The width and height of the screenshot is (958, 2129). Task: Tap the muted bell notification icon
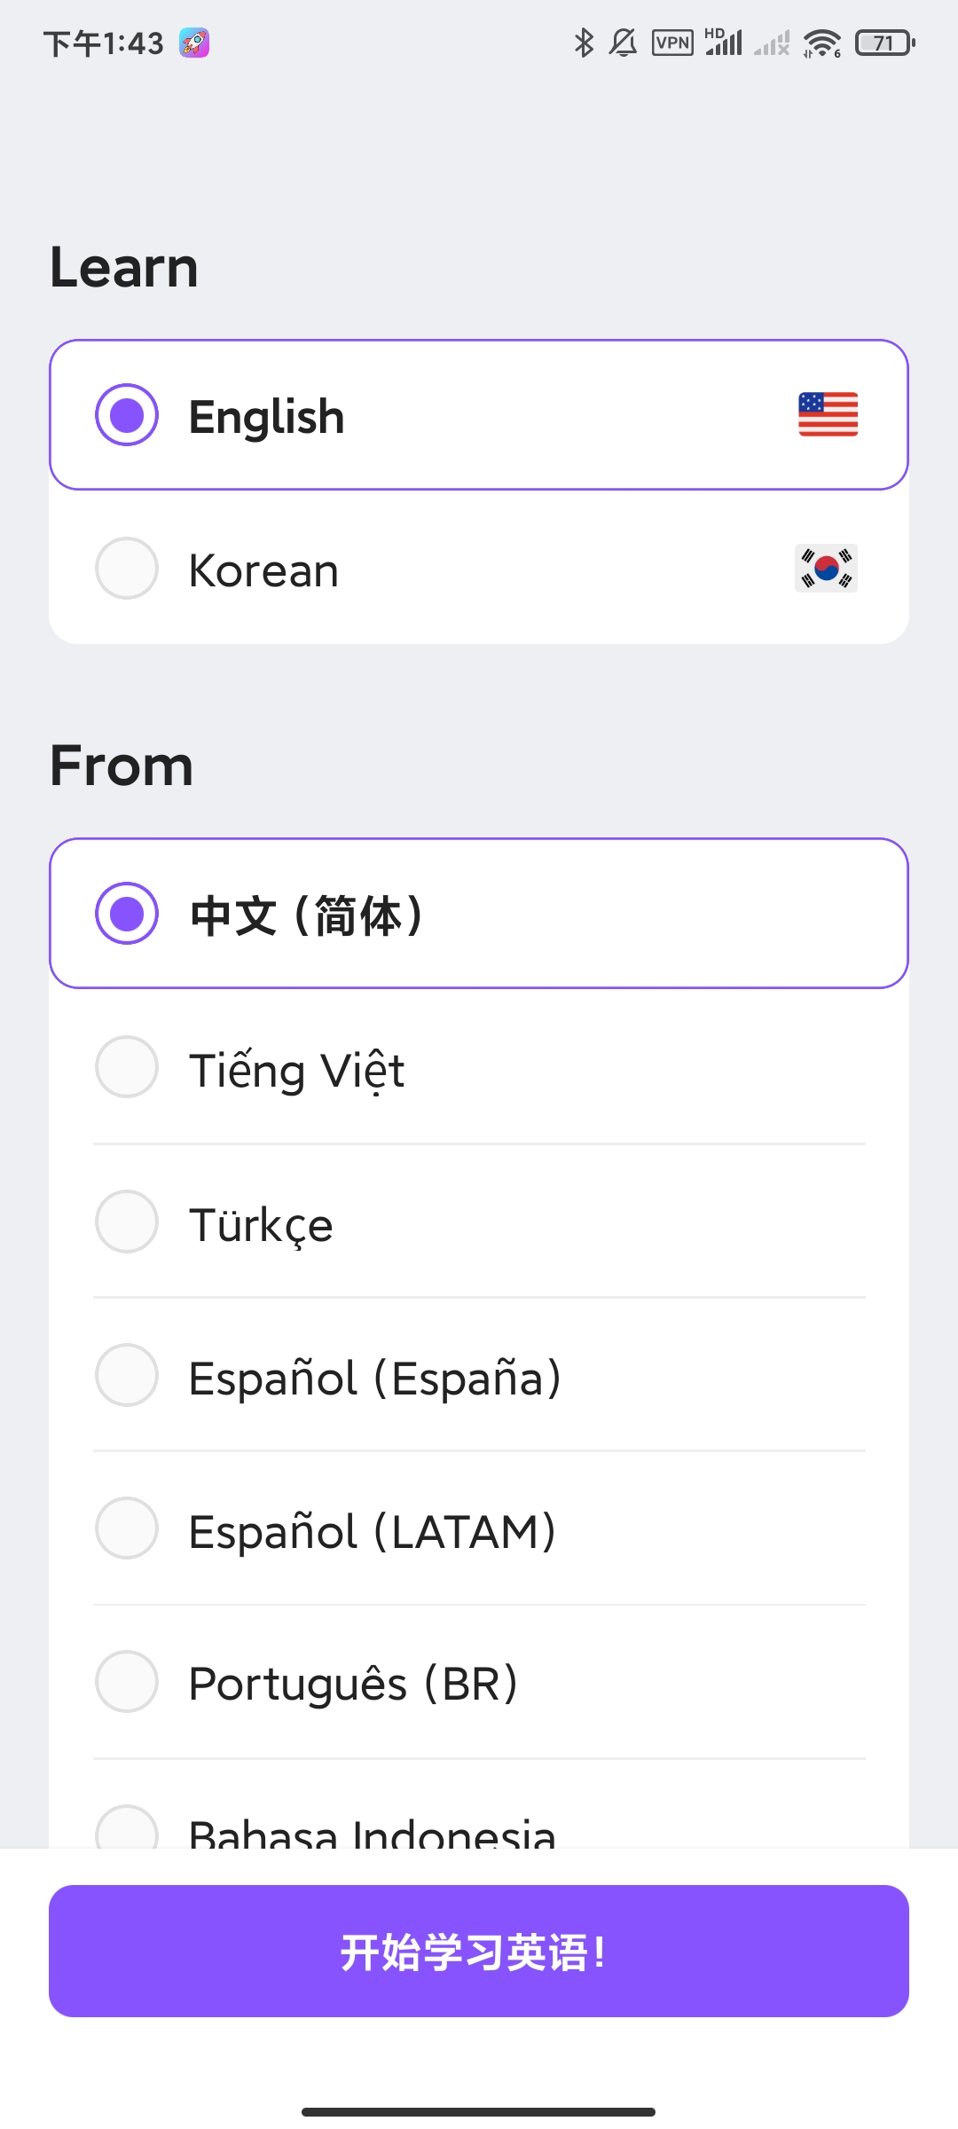point(623,43)
